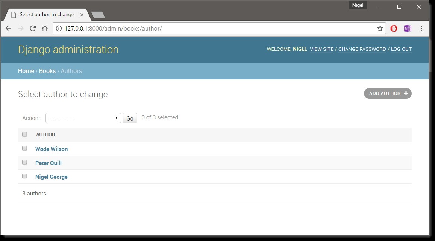
Task: Bookmark this page with the star icon
Action: (x=380, y=28)
